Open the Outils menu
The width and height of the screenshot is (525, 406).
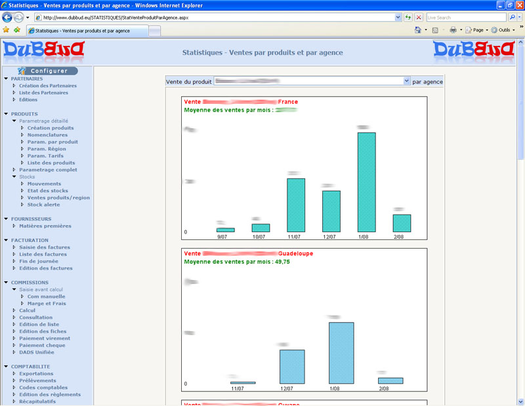(503, 30)
